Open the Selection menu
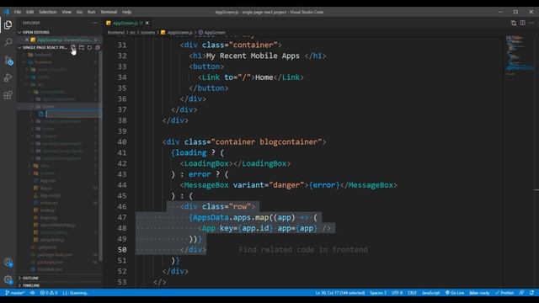The width and height of the screenshot is (539, 303). (x=48, y=12)
